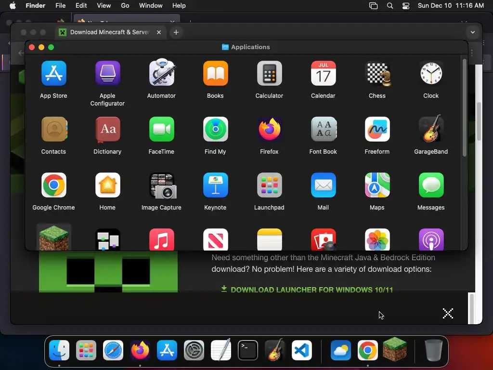Image resolution: width=493 pixels, height=370 pixels.
Task: Click the date and time in menu bar
Action: (x=451, y=6)
